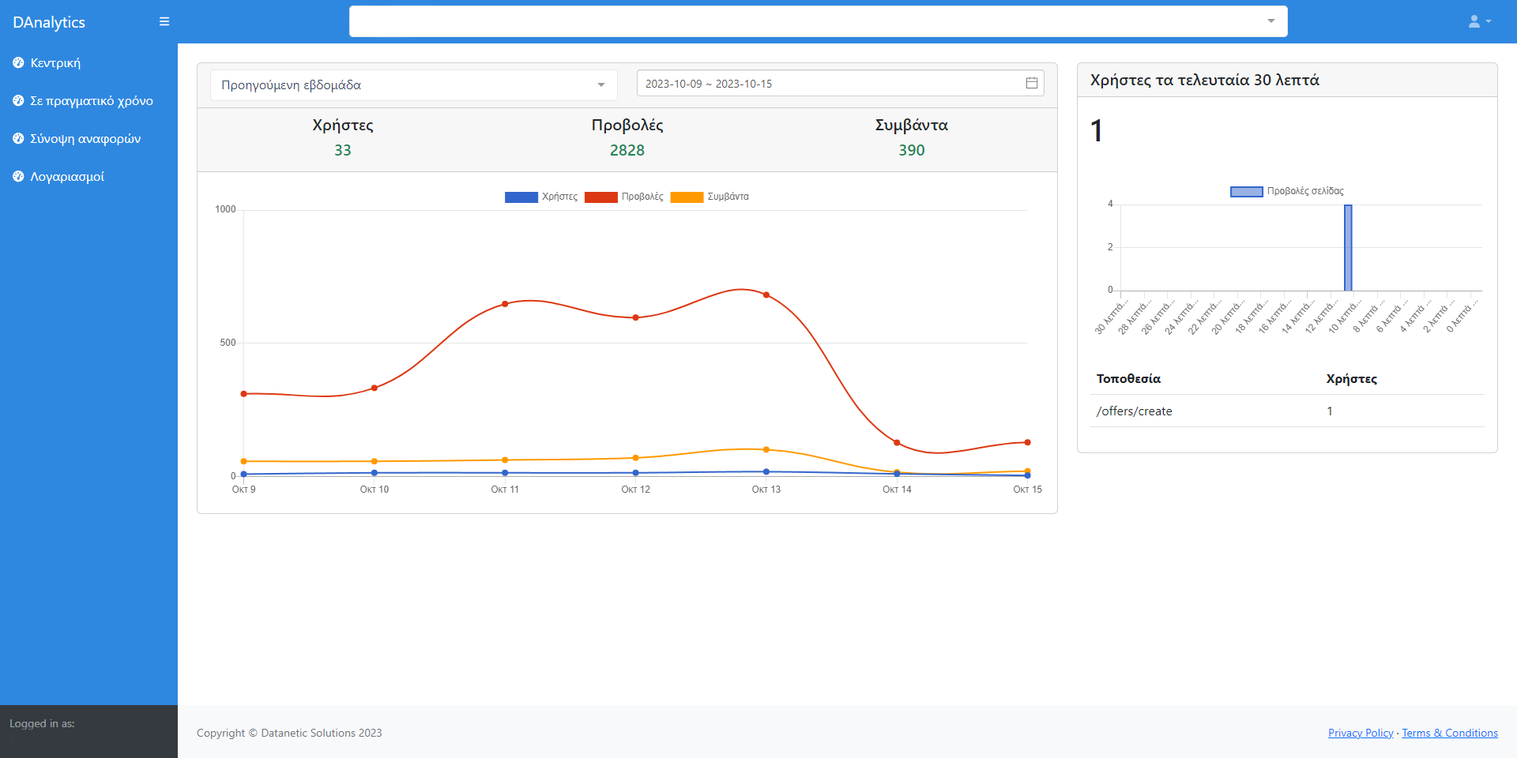This screenshot has height=758, width=1517.
Task: Open the Privacy Policy link
Action: 1360,733
